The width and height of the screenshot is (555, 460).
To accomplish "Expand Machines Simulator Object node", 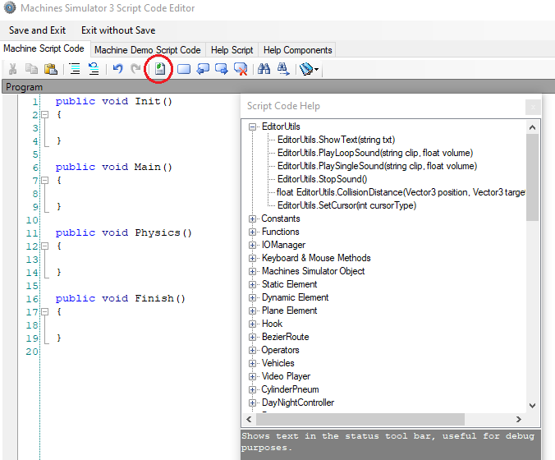I will [x=252, y=271].
